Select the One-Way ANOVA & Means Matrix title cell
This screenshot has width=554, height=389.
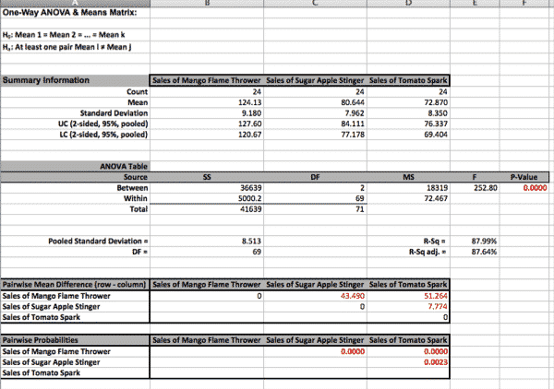(x=76, y=13)
